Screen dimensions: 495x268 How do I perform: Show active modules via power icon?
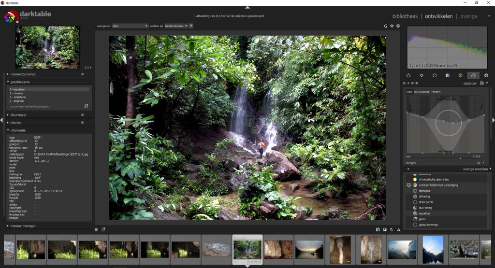coord(408,75)
